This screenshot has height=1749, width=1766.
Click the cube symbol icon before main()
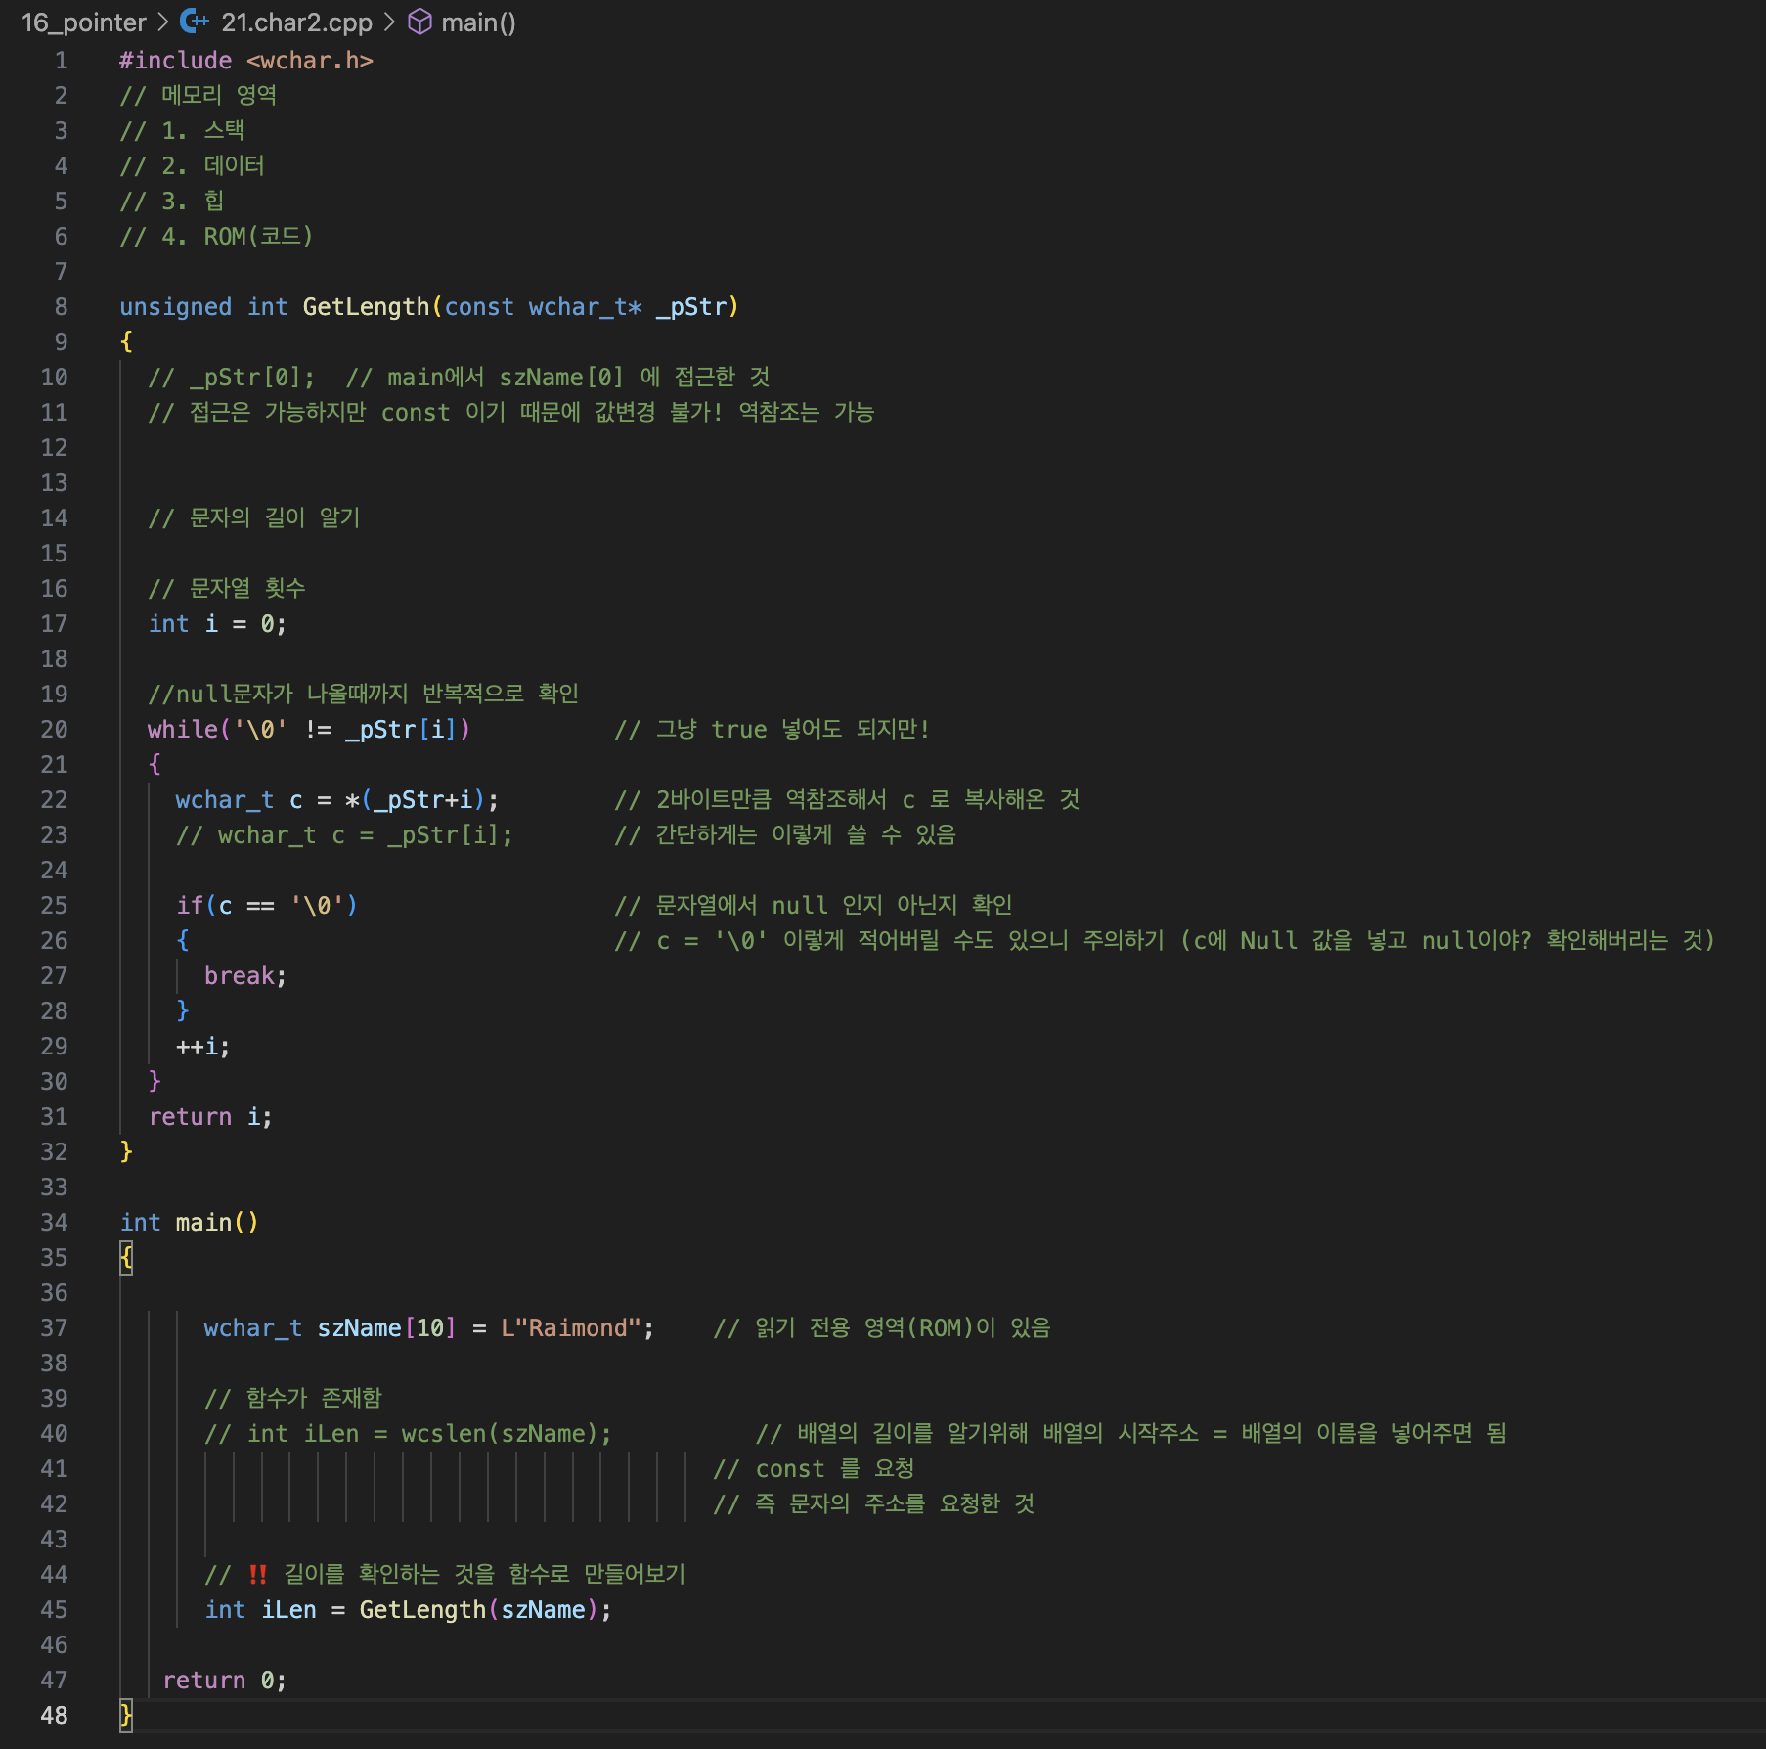pos(419,22)
